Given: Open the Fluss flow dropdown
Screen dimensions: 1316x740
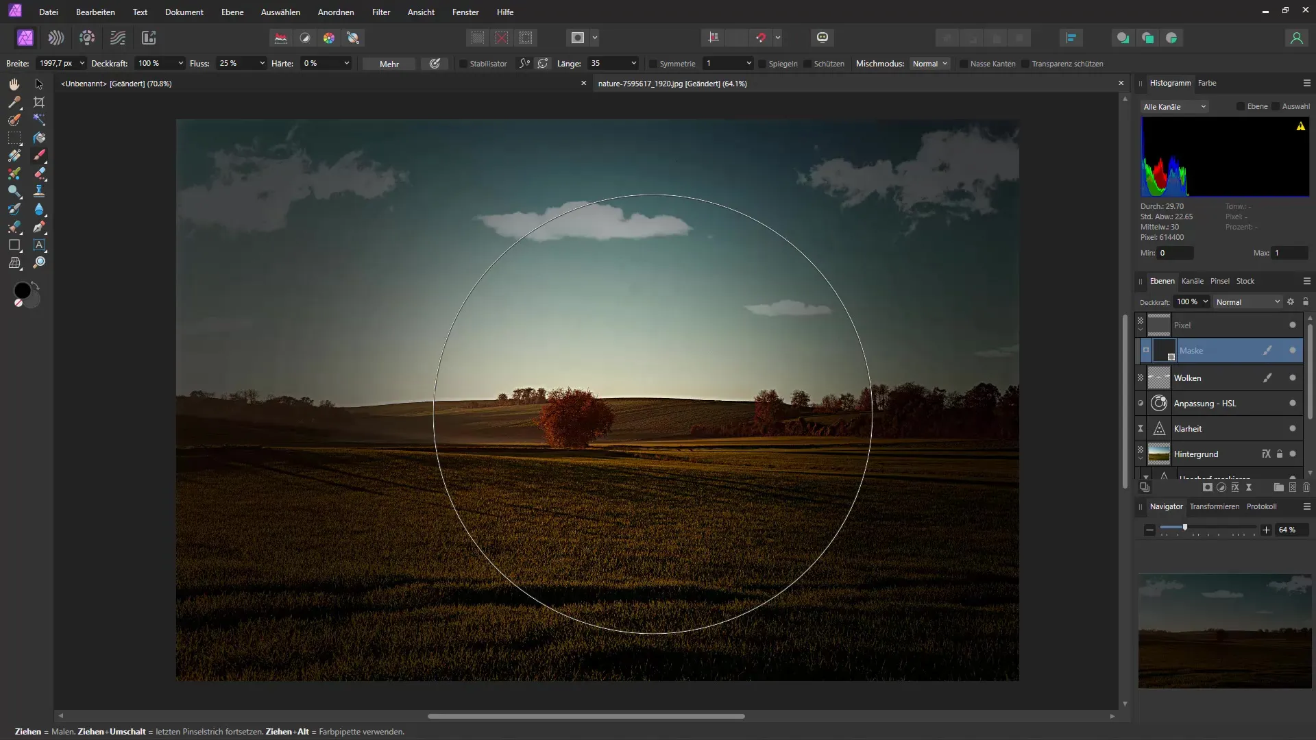Looking at the screenshot, I should pos(262,63).
